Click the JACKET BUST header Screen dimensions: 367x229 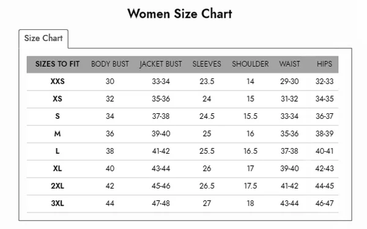[x=160, y=64]
